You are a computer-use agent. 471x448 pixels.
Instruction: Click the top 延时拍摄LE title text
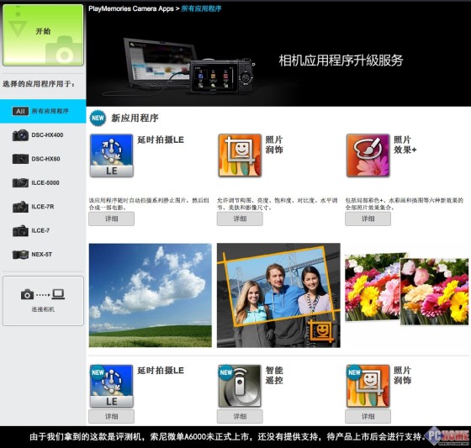point(161,140)
